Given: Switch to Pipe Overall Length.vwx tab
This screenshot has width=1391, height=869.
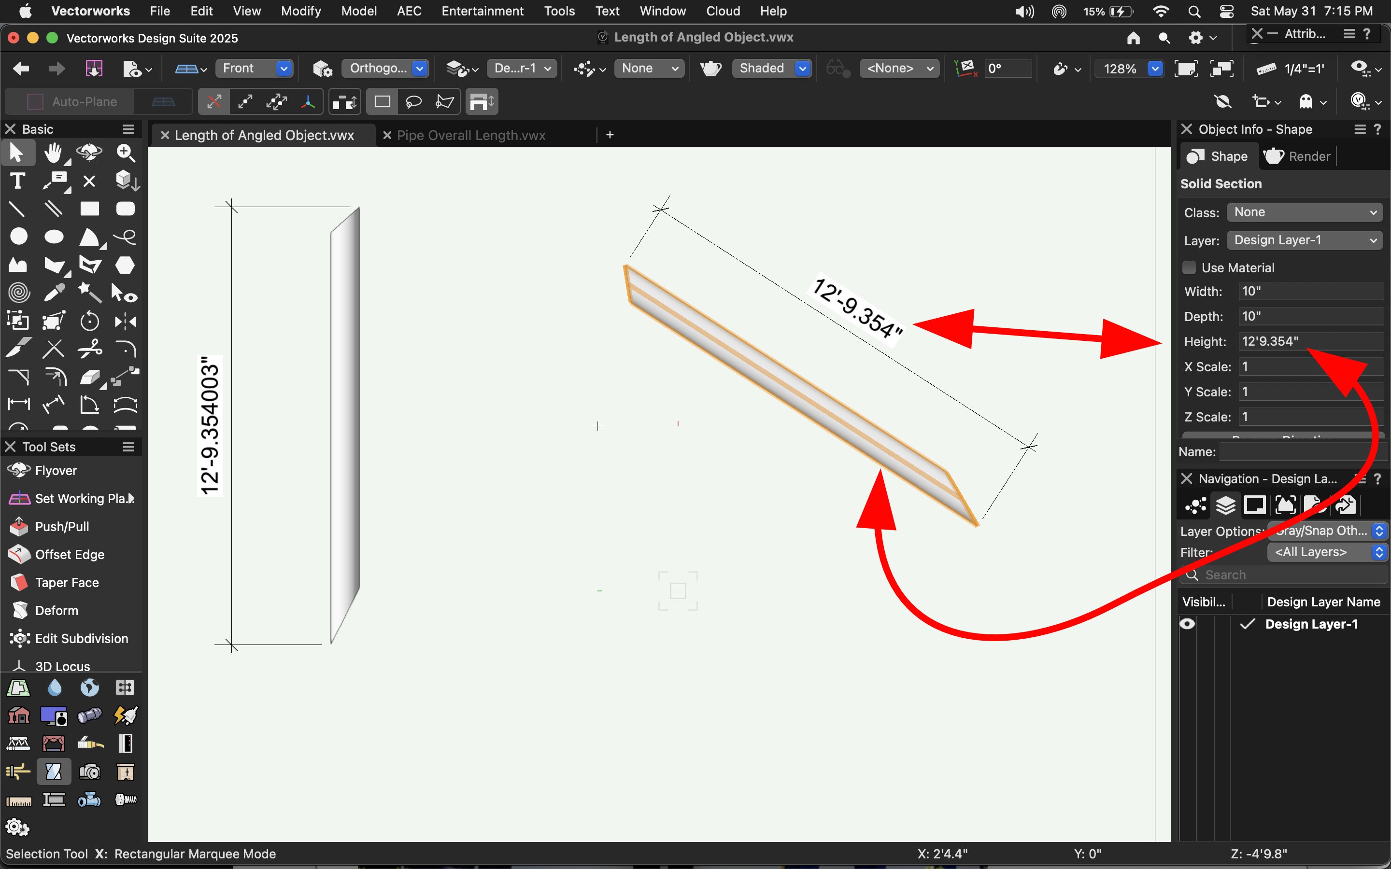Looking at the screenshot, I should pyautogui.click(x=471, y=135).
